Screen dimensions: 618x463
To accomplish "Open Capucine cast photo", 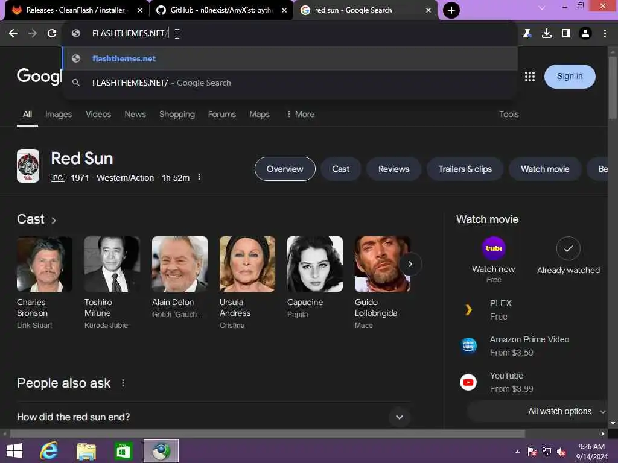I will coord(315,264).
